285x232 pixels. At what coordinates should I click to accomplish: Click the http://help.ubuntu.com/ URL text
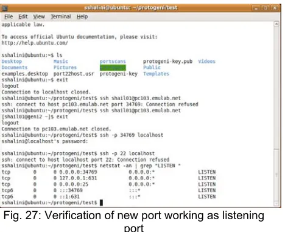point(35,43)
